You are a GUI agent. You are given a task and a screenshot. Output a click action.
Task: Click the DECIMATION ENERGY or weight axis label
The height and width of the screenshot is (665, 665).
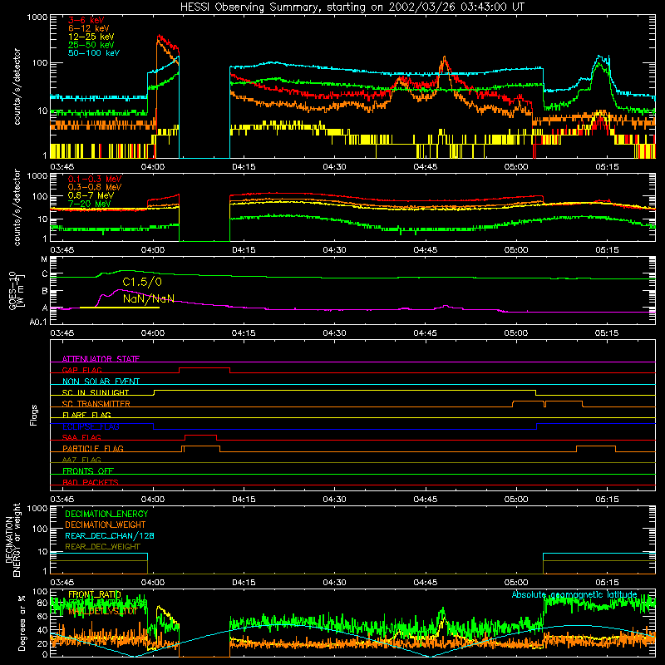tap(12, 539)
